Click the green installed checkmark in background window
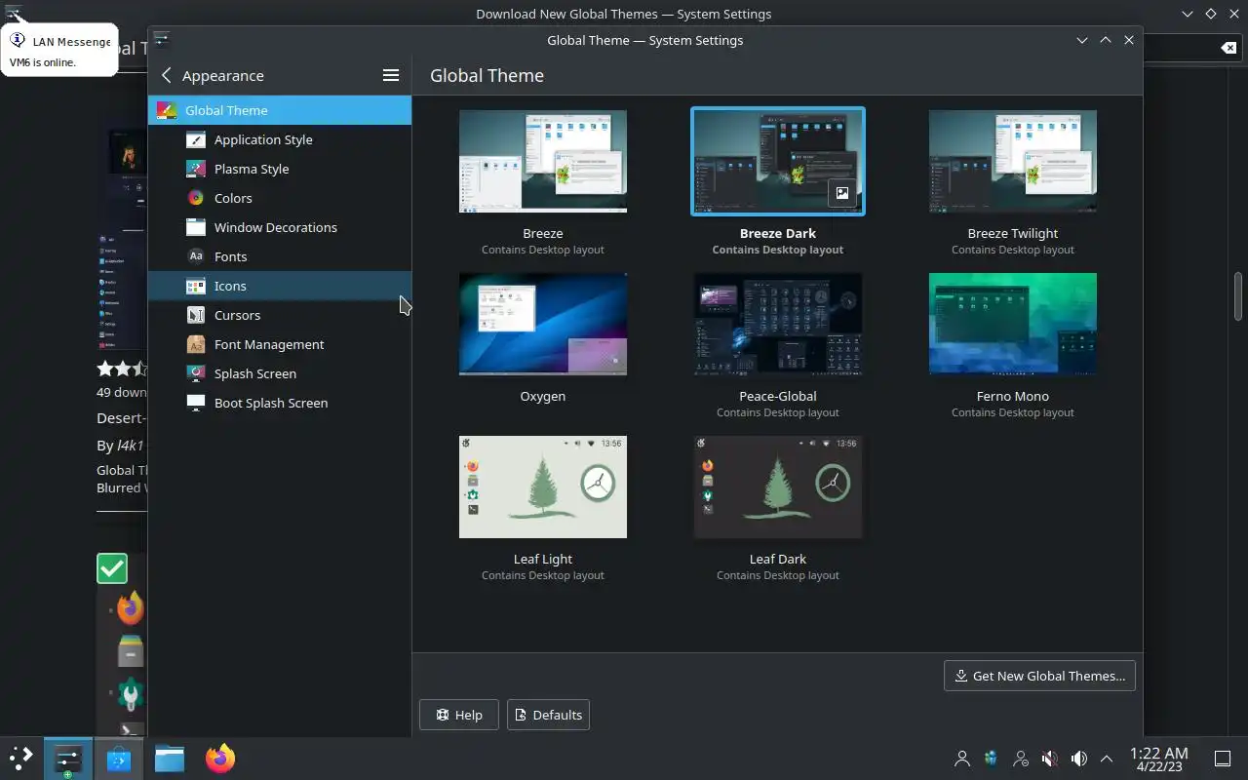 112,568
